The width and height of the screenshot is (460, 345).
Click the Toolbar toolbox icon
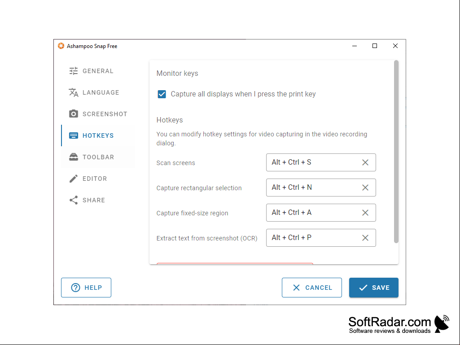point(73,157)
